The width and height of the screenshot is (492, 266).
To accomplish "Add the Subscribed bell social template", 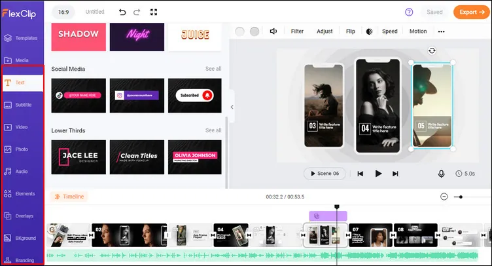I will point(195,96).
